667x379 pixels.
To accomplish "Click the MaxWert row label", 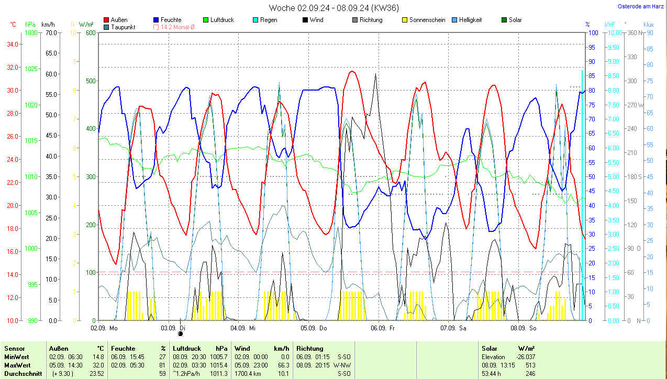I will pyautogui.click(x=17, y=365).
